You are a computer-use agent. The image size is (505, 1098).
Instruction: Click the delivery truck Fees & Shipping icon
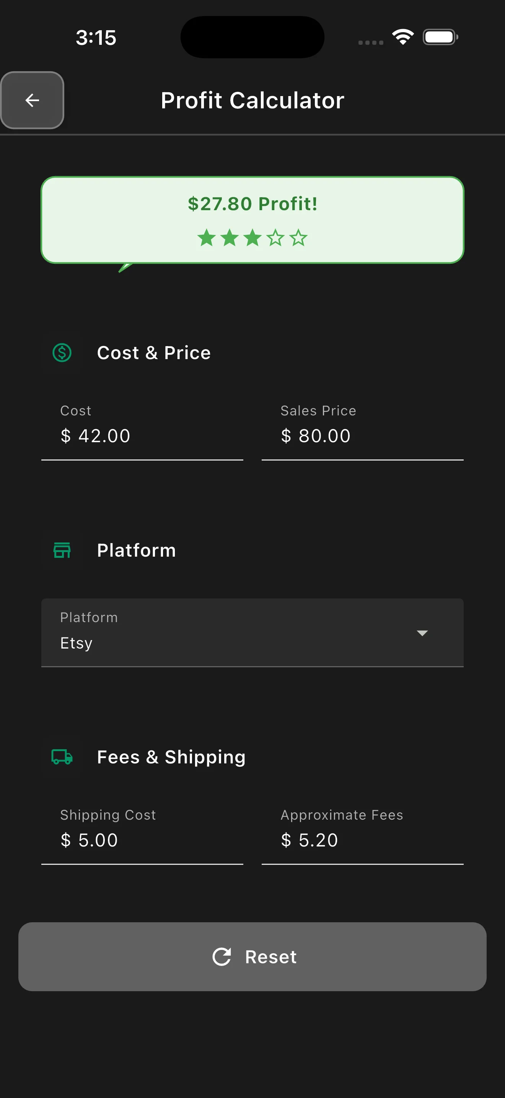click(x=62, y=757)
